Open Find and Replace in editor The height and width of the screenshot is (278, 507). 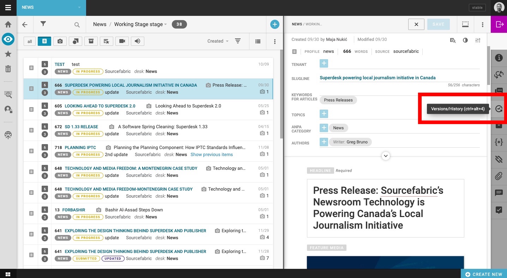pos(453,40)
